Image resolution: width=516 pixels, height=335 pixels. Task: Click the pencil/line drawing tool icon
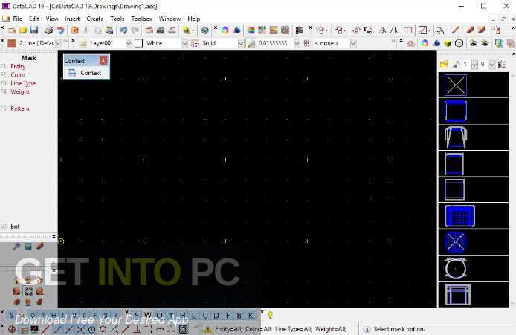tap(456, 30)
